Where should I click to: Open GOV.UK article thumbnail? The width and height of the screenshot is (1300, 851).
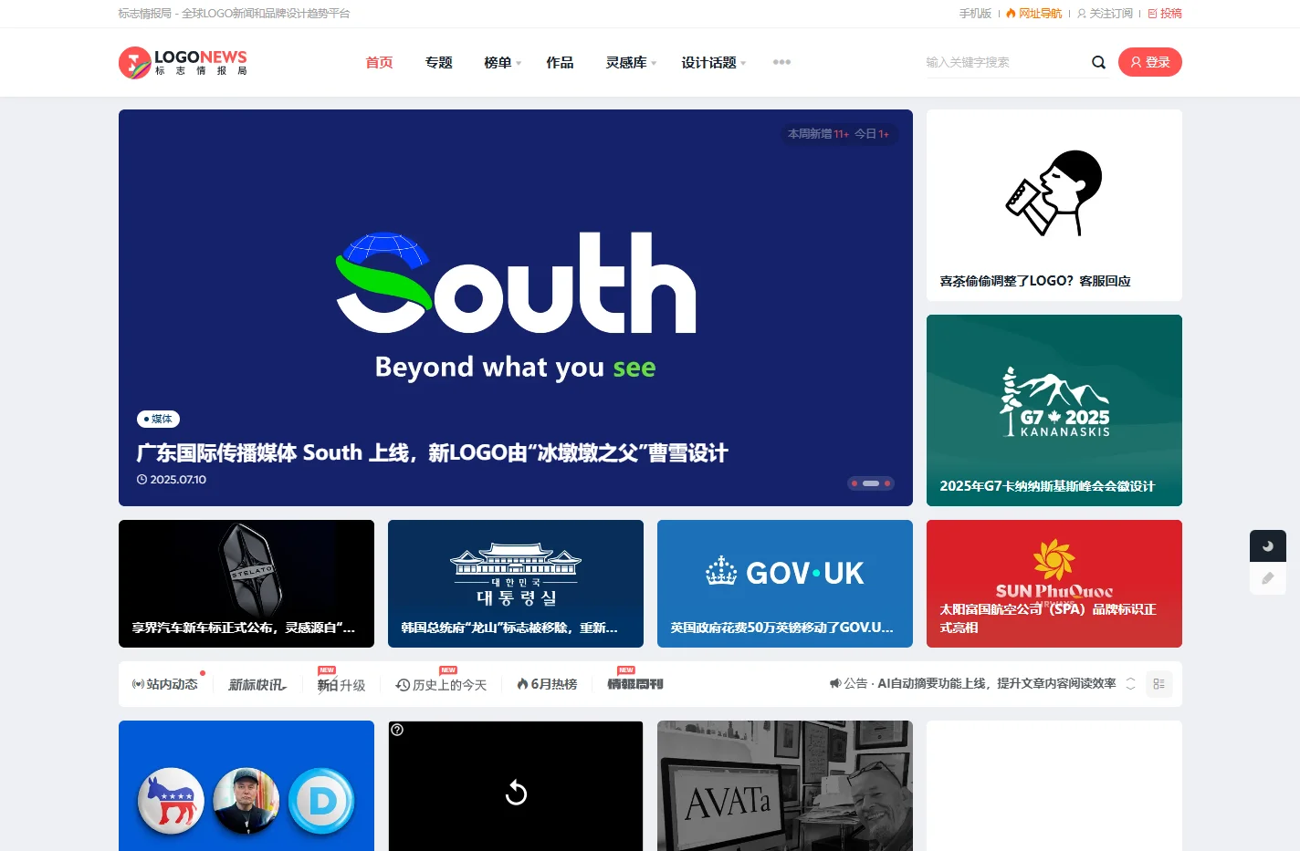pyautogui.click(x=785, y=584)
